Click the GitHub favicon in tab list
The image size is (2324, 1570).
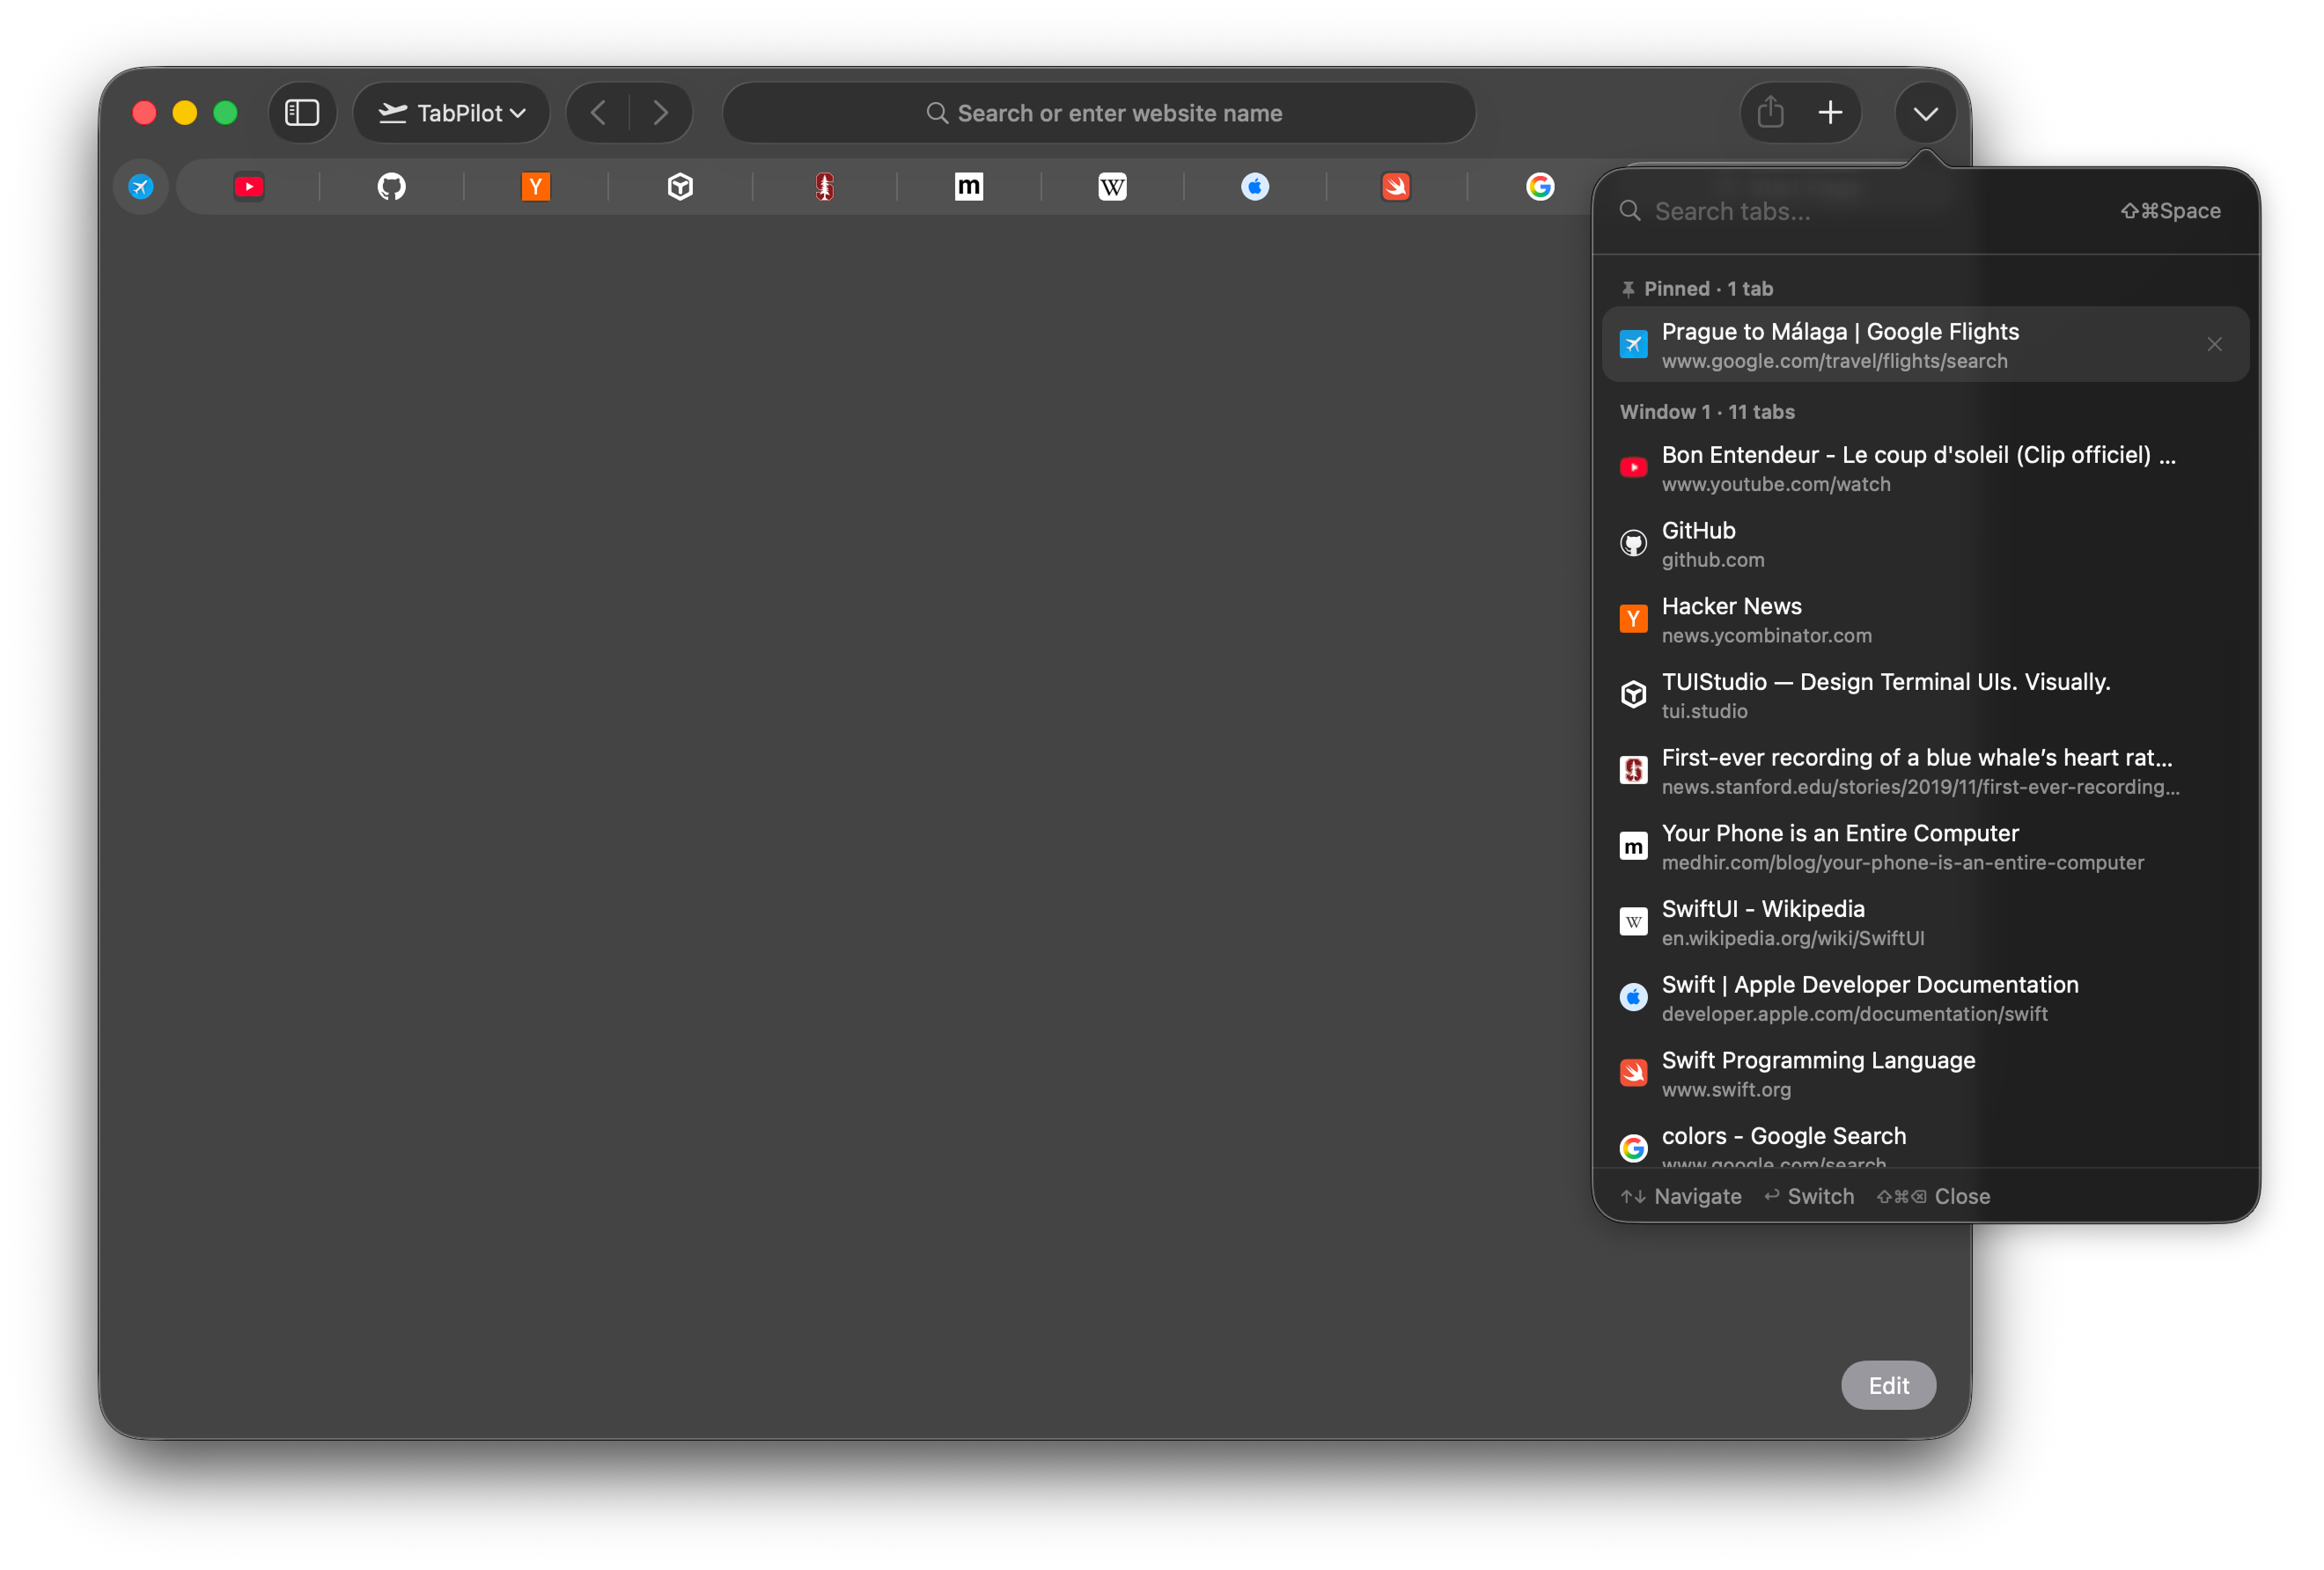coord(1633,543)
